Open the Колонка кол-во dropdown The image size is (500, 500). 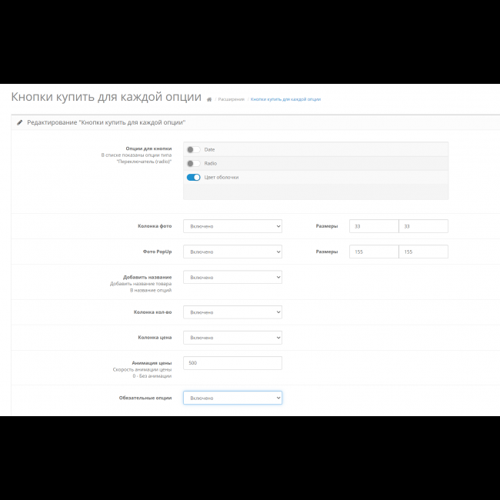point(232,312)
